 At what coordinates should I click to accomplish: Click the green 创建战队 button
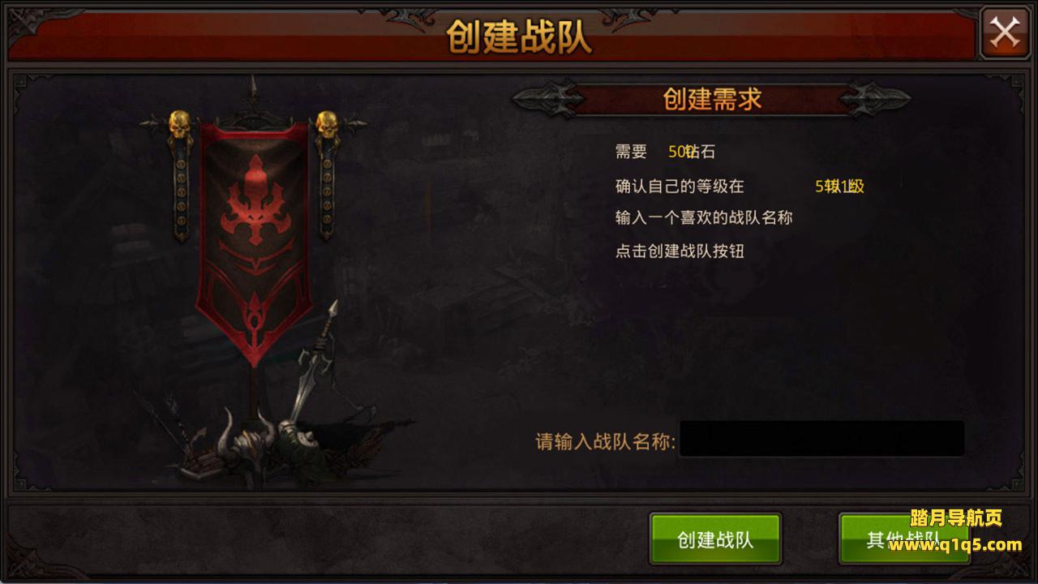tap(715, 539)
